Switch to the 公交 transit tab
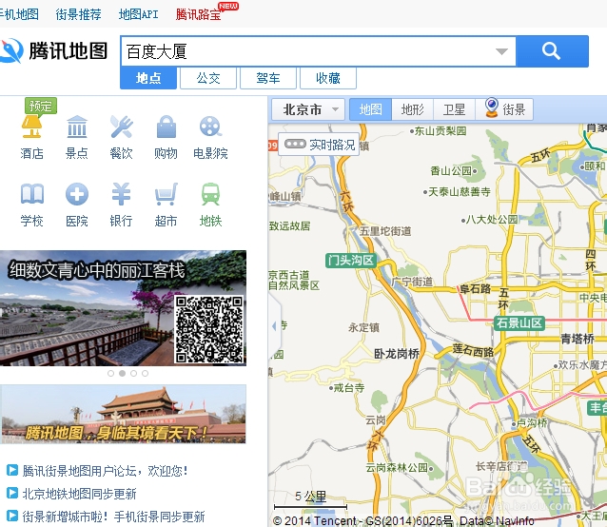 click(x=208, y=78)
